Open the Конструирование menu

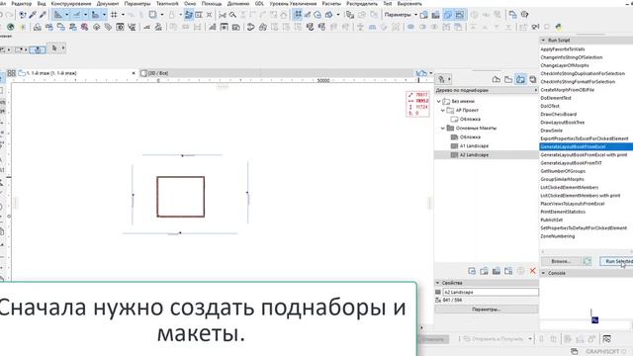[71, 4]
